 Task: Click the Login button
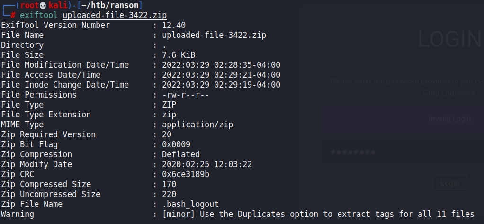(449, 183)
